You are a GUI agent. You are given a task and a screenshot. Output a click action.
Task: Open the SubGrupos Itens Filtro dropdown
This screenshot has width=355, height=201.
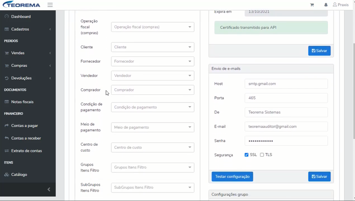coord(153,188)
